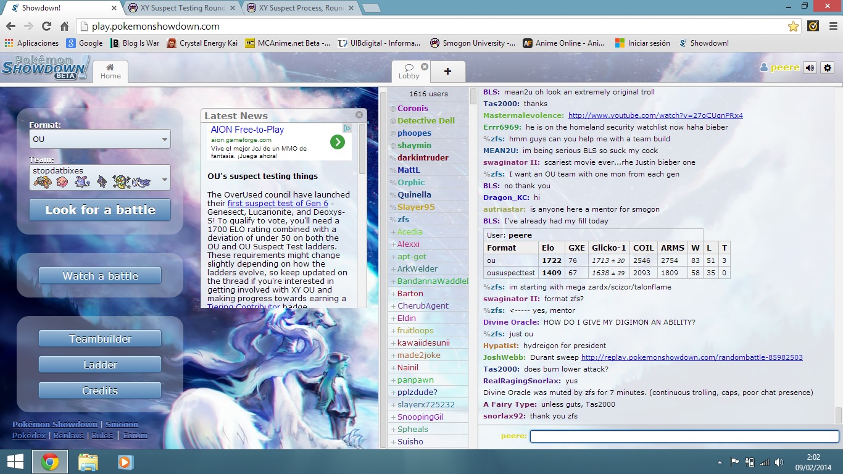
Task: Click the AION ad green arrow
Action: (x=337, y=143)
